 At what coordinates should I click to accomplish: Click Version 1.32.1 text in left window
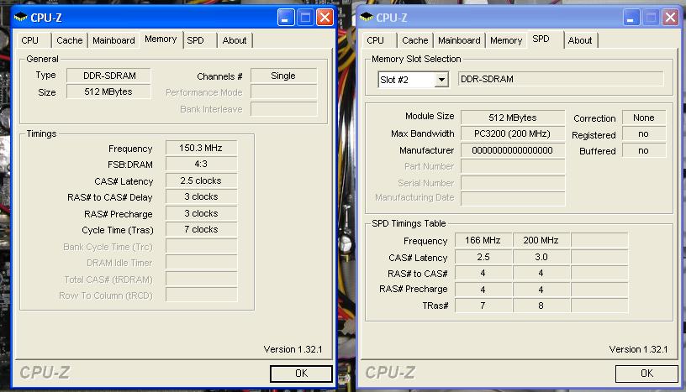click(293, 349)
